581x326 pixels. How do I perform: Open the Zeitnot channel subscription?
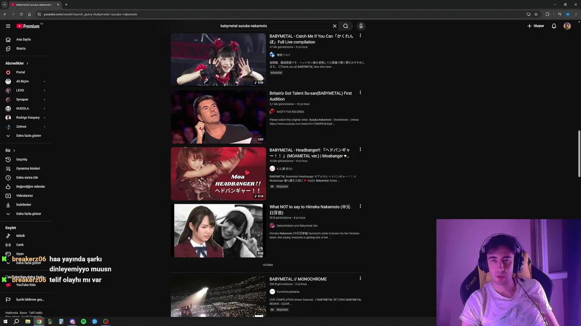point(26,127)
